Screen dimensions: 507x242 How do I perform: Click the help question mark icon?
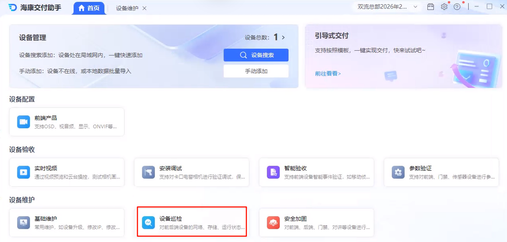point(457,7)
